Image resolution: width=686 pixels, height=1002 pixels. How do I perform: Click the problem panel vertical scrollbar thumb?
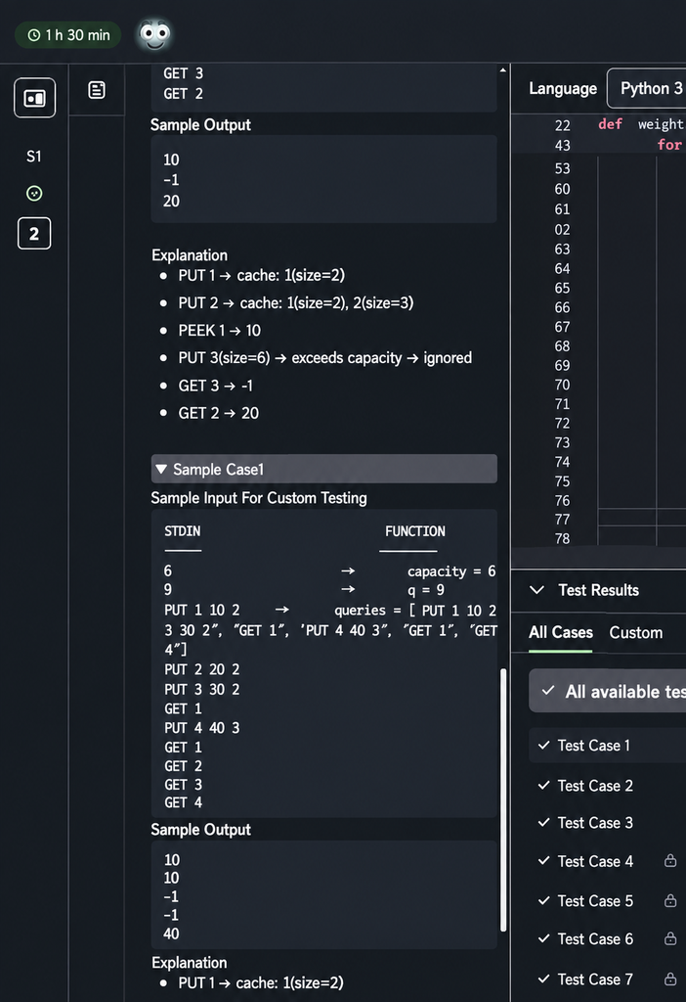[x=503, y=800]
